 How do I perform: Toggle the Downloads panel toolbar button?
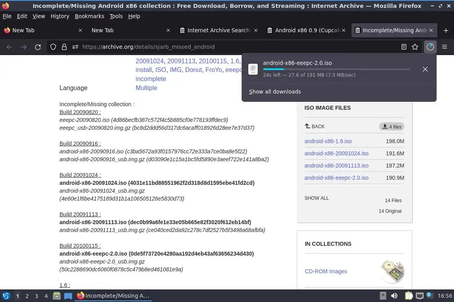coord(430,47)
